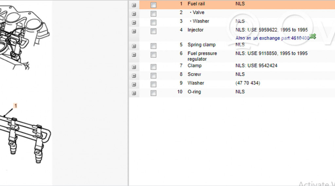
Task: Tick the Fuel rail checkbox
Action: click(153, 5)
